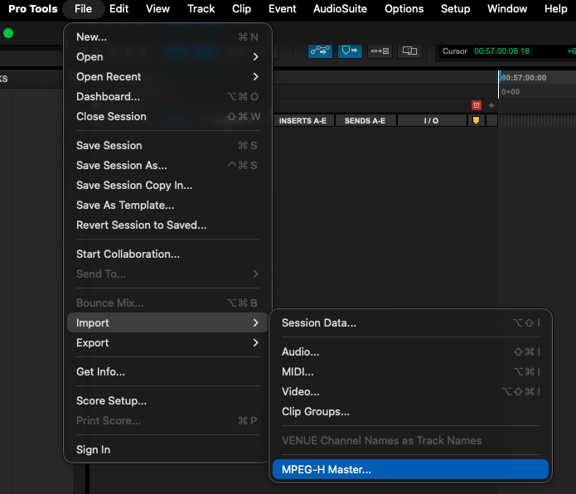The height and width of the screenshot is (494, 576).
Task: Select Clip Groups... import option
Action: (x=411, y=411)
